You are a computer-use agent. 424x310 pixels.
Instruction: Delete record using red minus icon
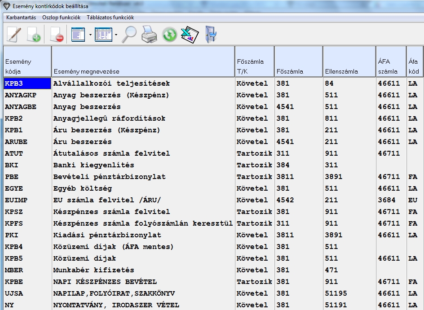(57, 35)
